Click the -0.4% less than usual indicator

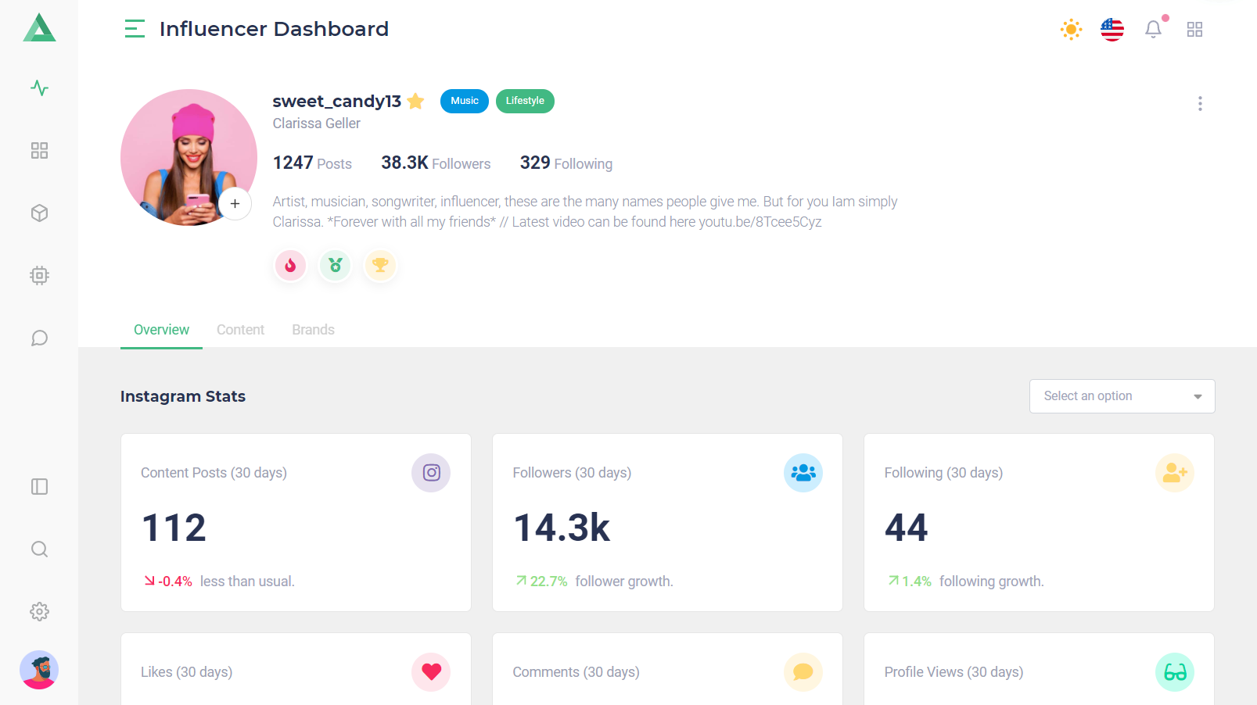tap(219, 582)
